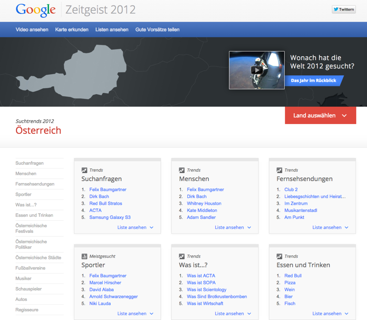
Task: Select Österreichische Festivals in the sidebar
Action: tap(31, 229)
